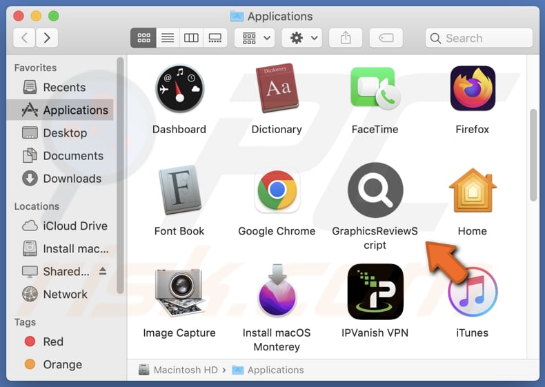The image size is (545, 387).
Task: Filter by the Red tag
Action: 60,341
